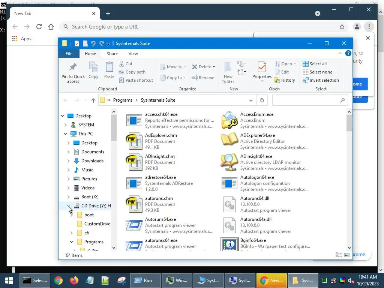Click Paste shortcut in ribbon
Screen dimensions: 384x288
point(136,80)
